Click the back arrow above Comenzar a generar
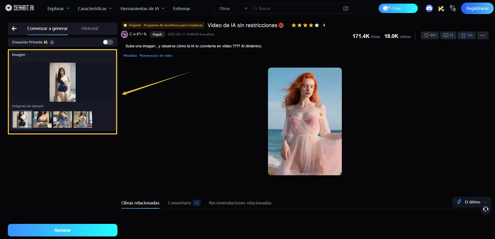The height and width of the screenshot is (239, 495). 14,28
